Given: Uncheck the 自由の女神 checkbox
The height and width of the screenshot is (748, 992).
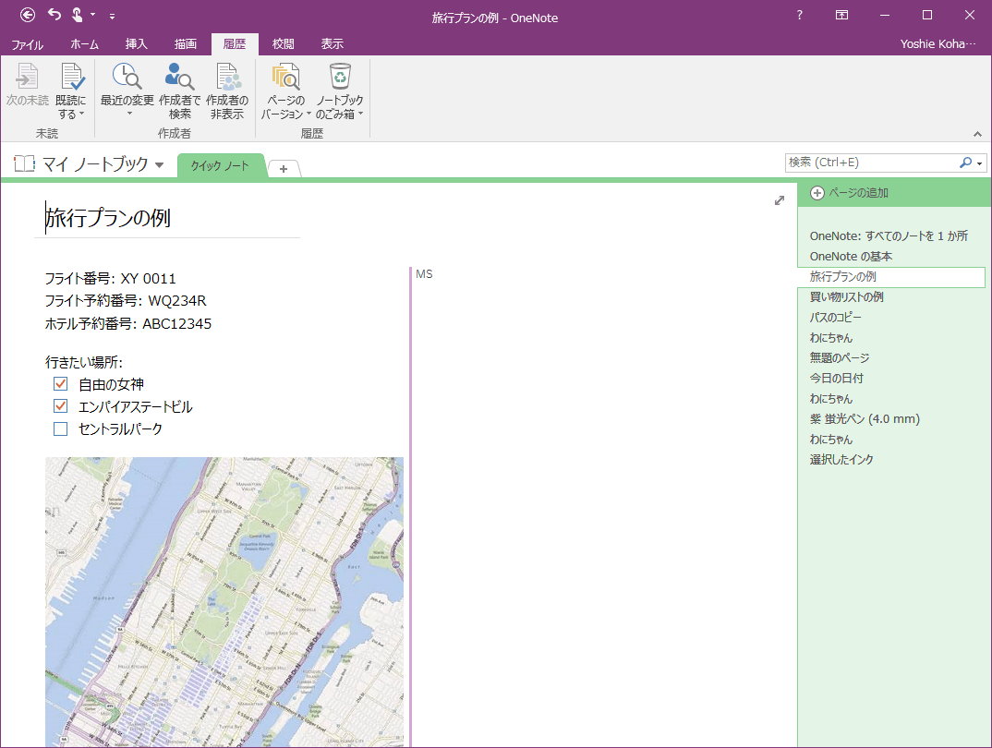Looking at the screenshot, I should pos(61,384).
